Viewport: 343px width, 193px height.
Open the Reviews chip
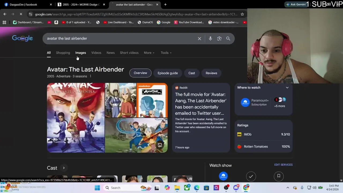pyautogui.click(x=211, y=73)
